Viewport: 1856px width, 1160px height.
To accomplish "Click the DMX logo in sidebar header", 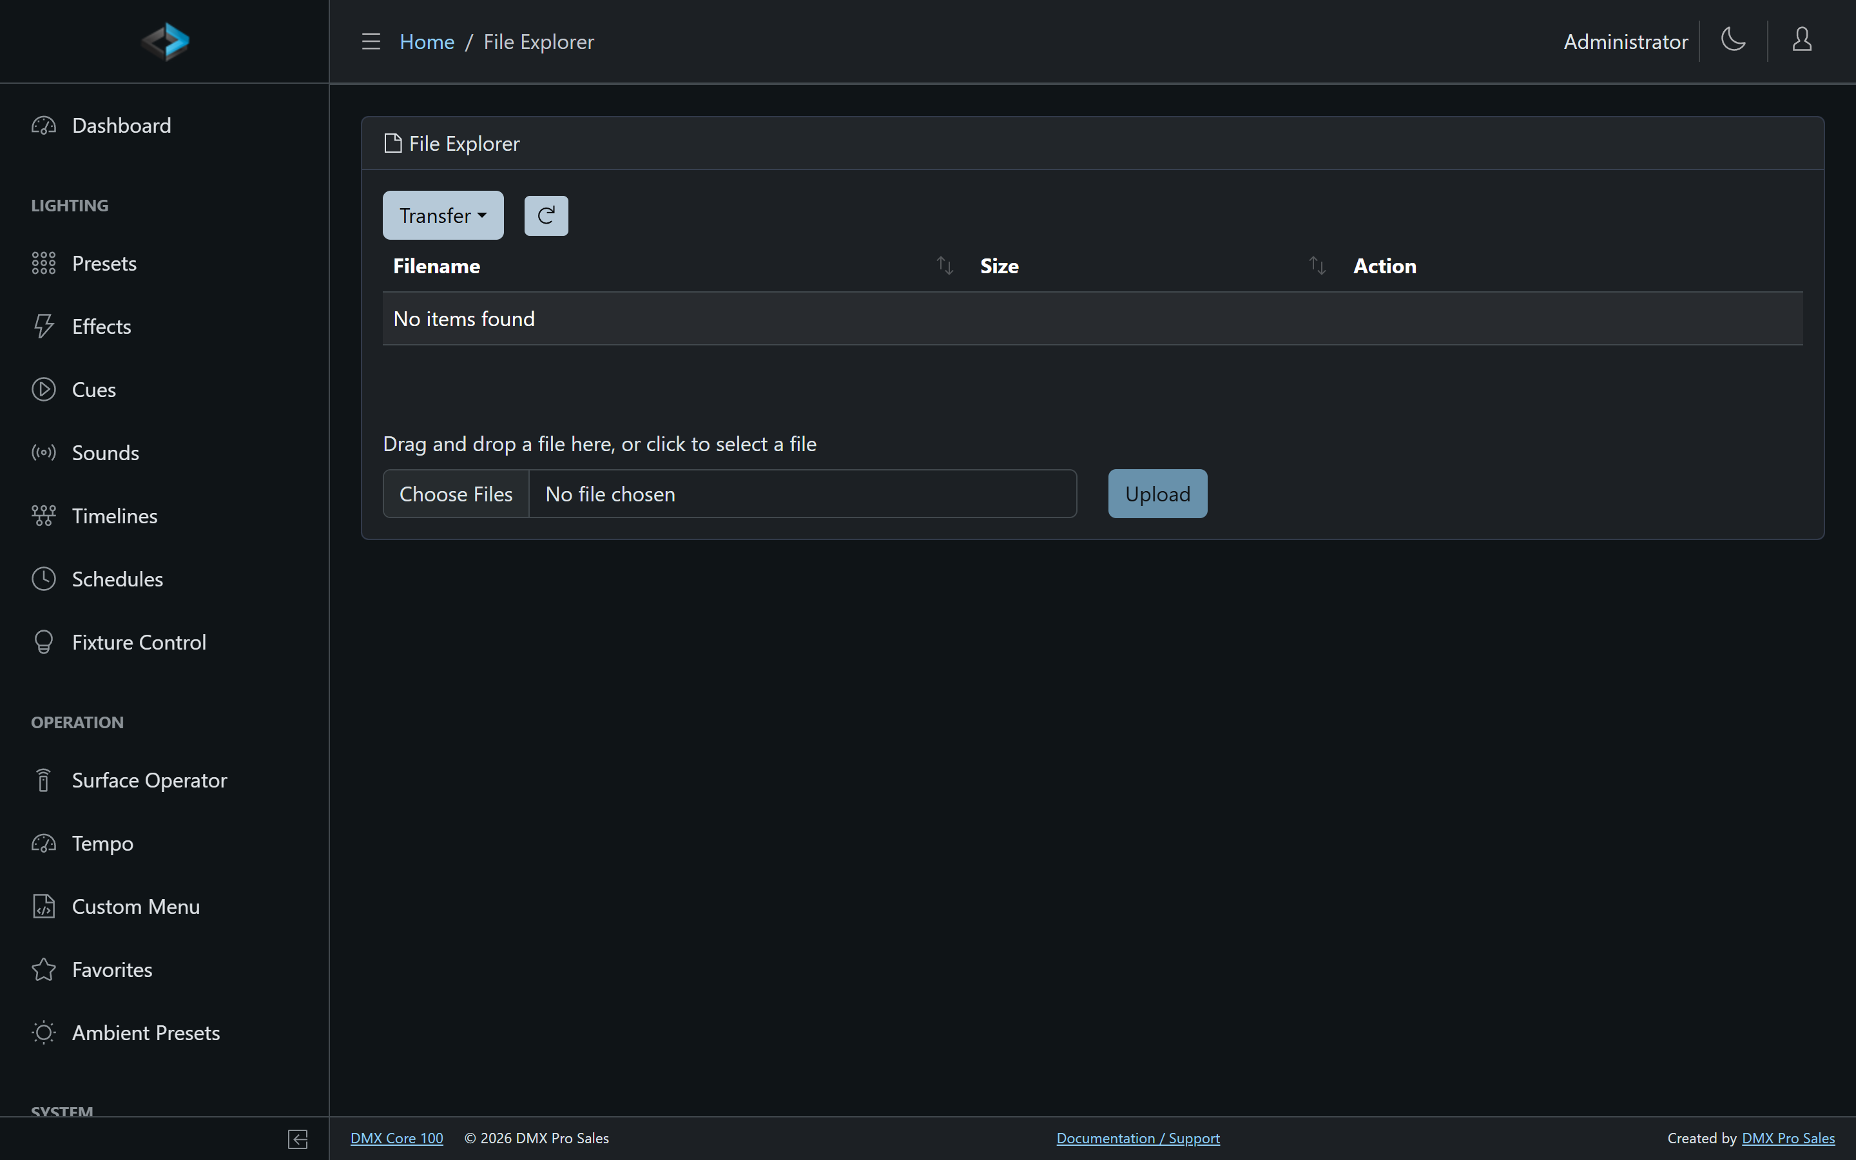I will pyautogui.click(x=165, y=41).
